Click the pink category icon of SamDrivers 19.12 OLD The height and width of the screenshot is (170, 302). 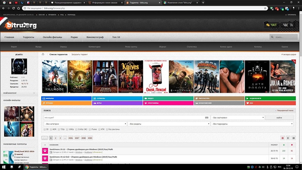pos(45,158)
